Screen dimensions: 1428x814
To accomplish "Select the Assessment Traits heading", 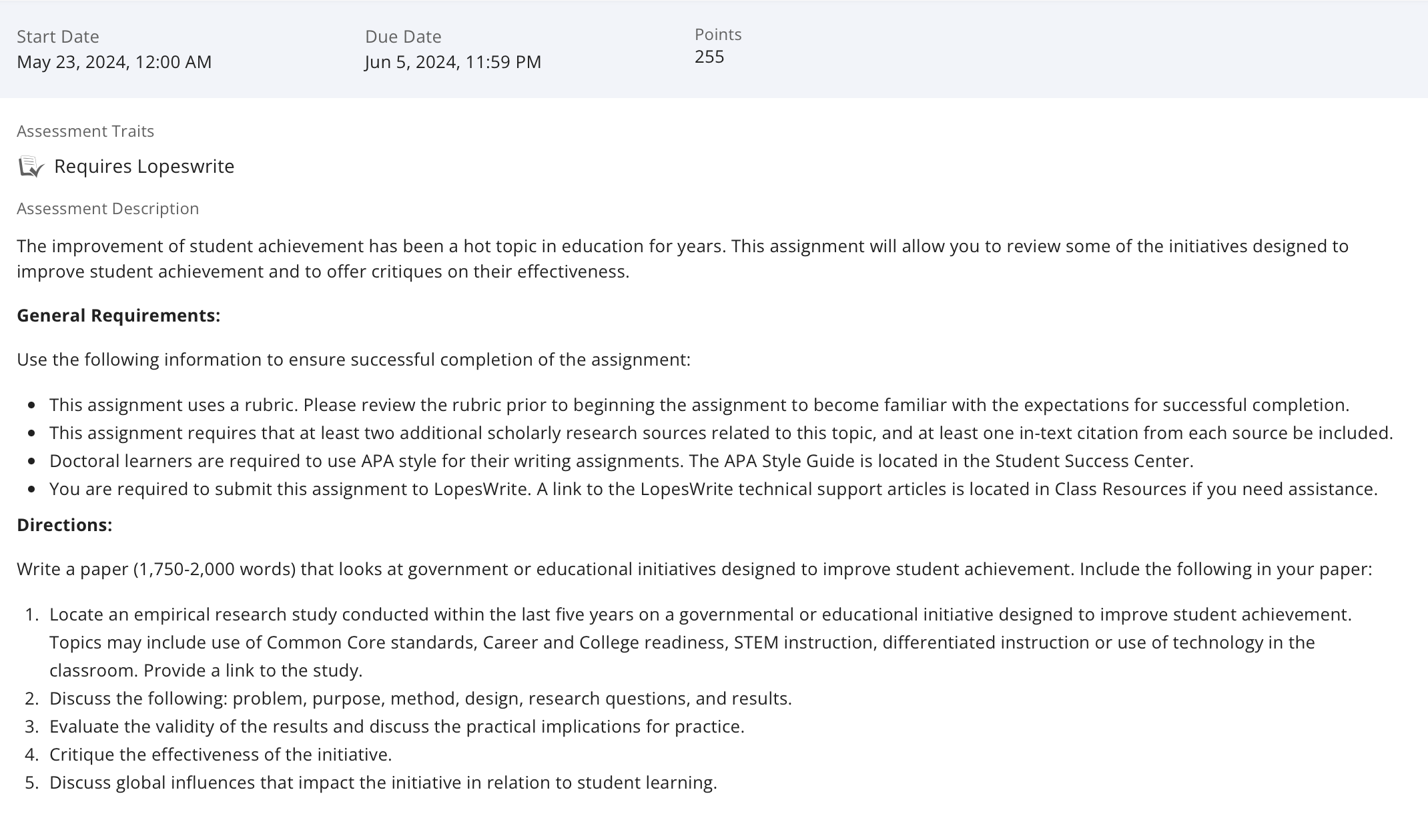I will coord(85,131).
